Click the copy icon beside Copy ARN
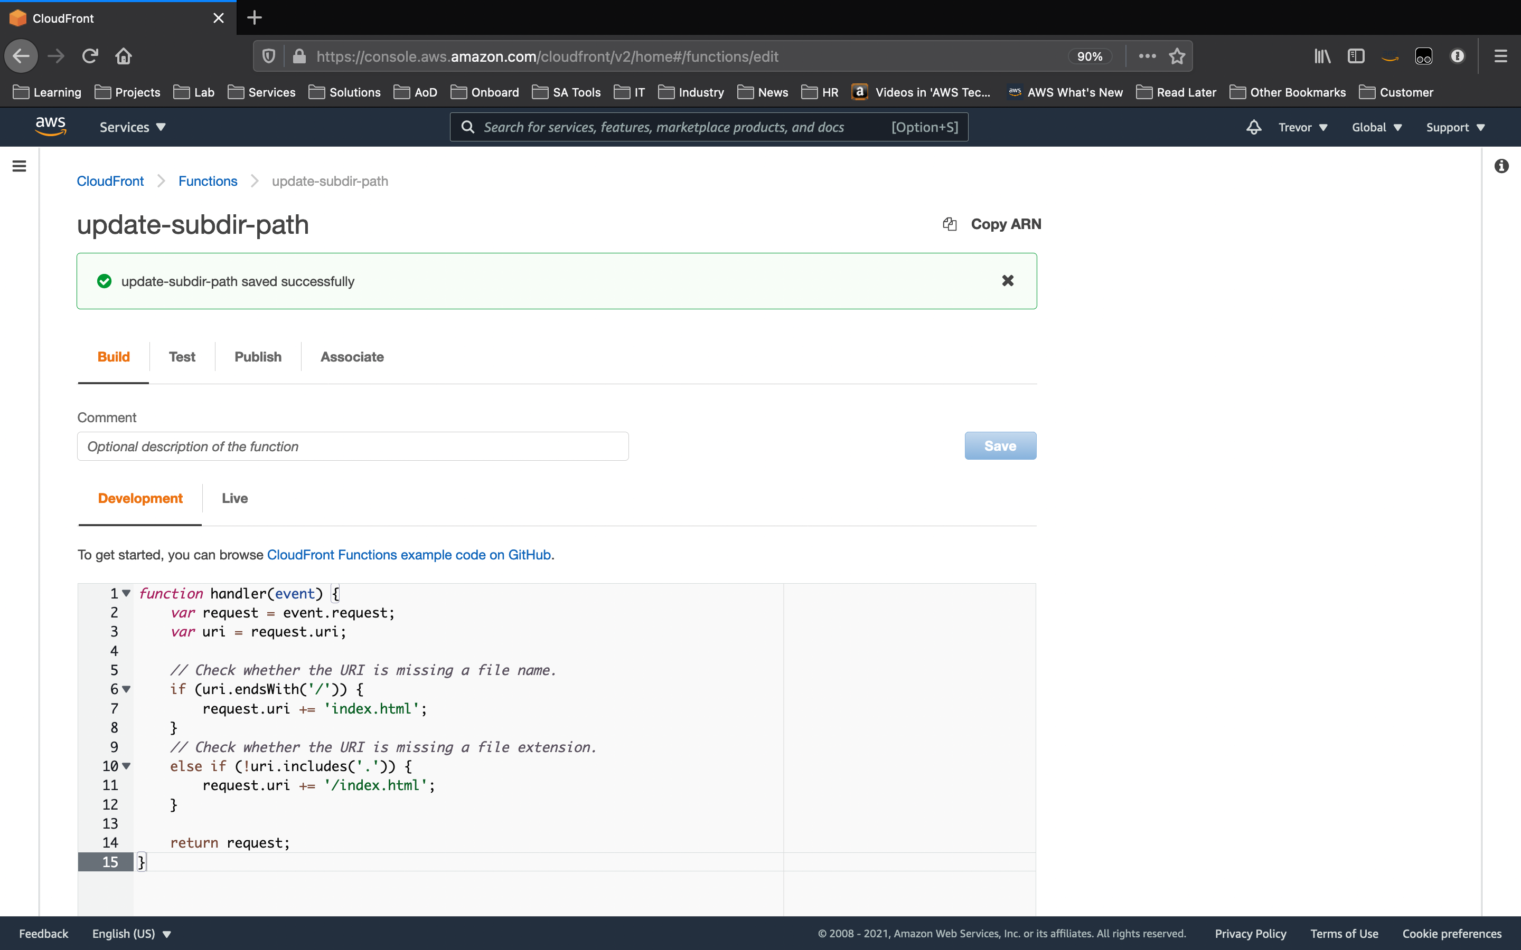1521x950 pixels. pyautogui.click(x=950, y=224)
